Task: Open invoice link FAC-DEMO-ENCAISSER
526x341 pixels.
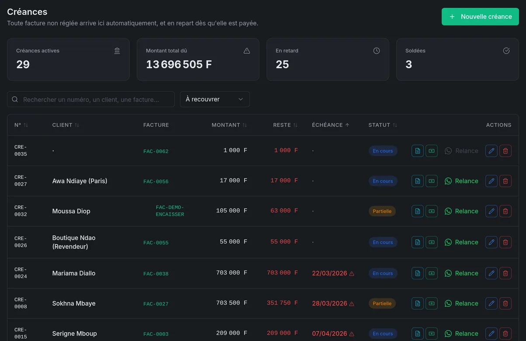Action: pos(170,211)
